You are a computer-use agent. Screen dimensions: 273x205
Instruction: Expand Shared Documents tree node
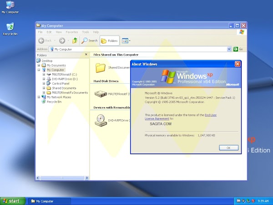pyautogui.click(x=44, y=88)
